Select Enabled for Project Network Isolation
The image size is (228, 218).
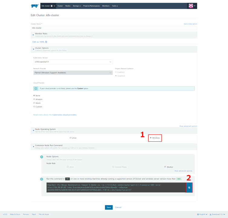click(116, 72)
